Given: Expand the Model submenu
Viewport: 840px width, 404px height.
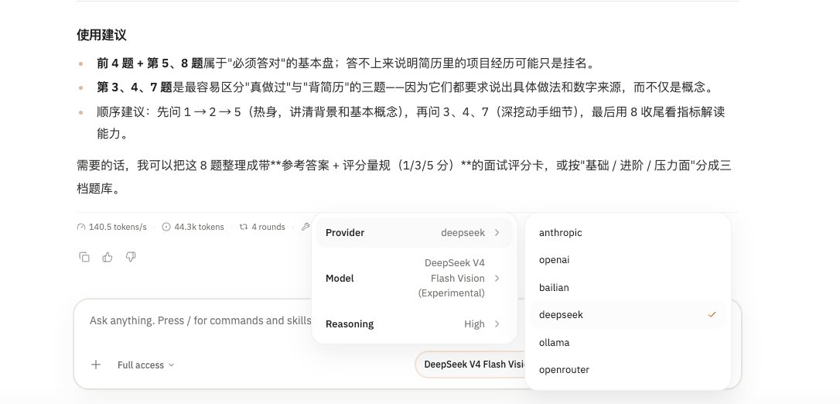Looking at the screenshot, I should click(x=414, y=278).
